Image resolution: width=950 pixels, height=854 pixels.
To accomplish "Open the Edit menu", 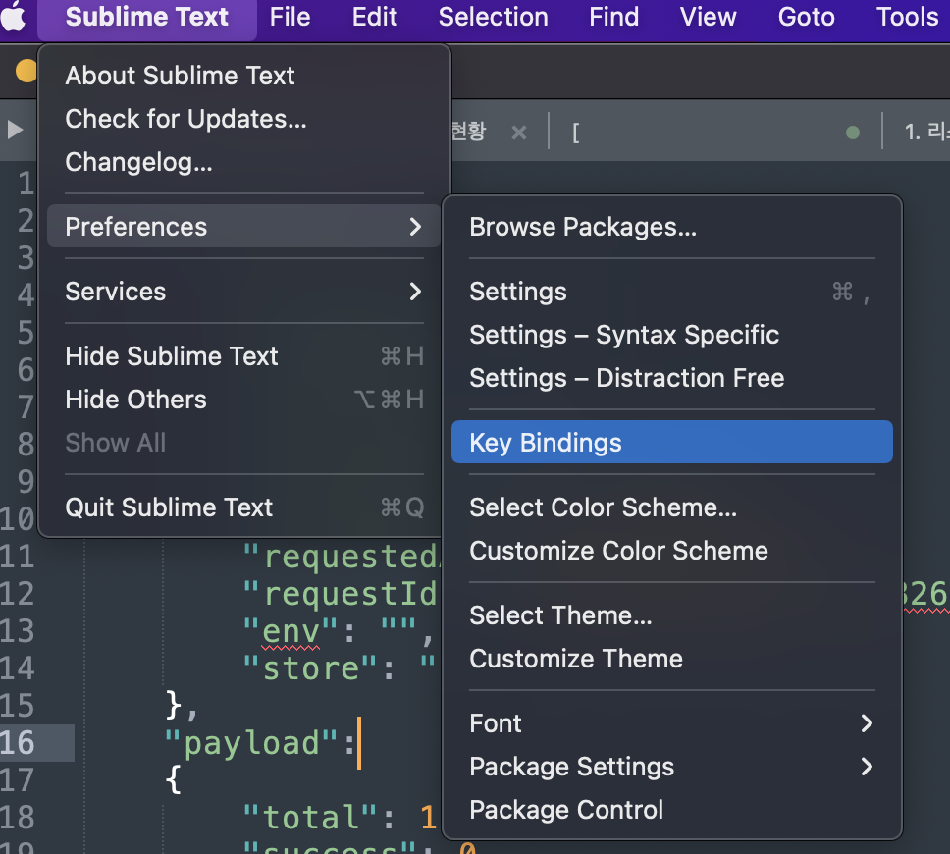I will coord(375,17).
